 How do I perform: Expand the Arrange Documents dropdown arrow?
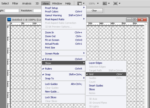click(109, 3)
